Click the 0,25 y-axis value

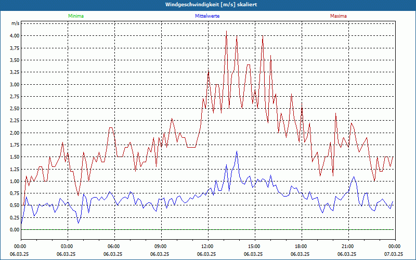[x=15, y=217]
